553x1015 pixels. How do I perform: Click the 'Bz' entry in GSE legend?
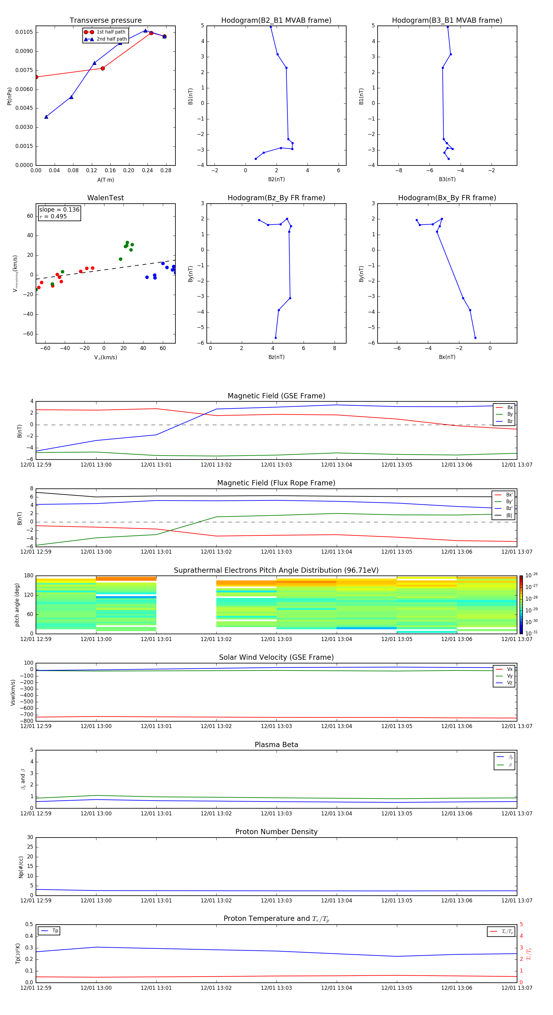tap(504, 421)
